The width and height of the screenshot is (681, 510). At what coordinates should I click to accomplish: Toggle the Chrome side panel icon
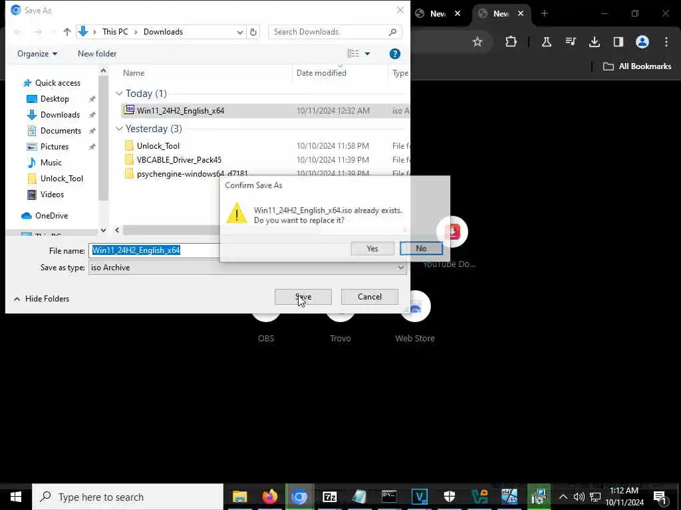click(x=618, y=42)
